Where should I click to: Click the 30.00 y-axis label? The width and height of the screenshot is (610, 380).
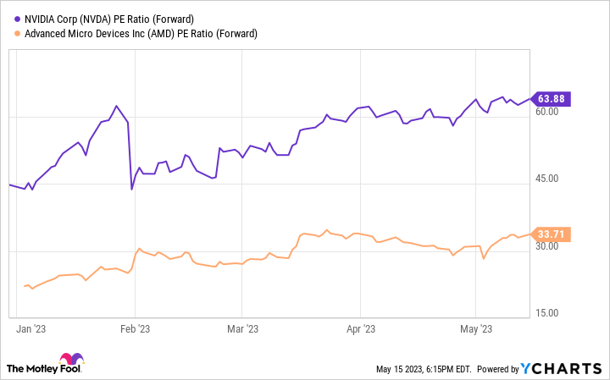tap(548, 246)
